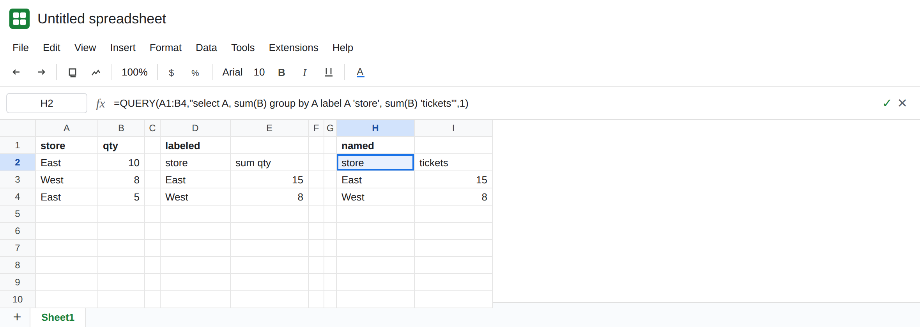This screenshot has width=920, height=327.
Task: Format as currency with dollar icon
Action: [171, 72]
